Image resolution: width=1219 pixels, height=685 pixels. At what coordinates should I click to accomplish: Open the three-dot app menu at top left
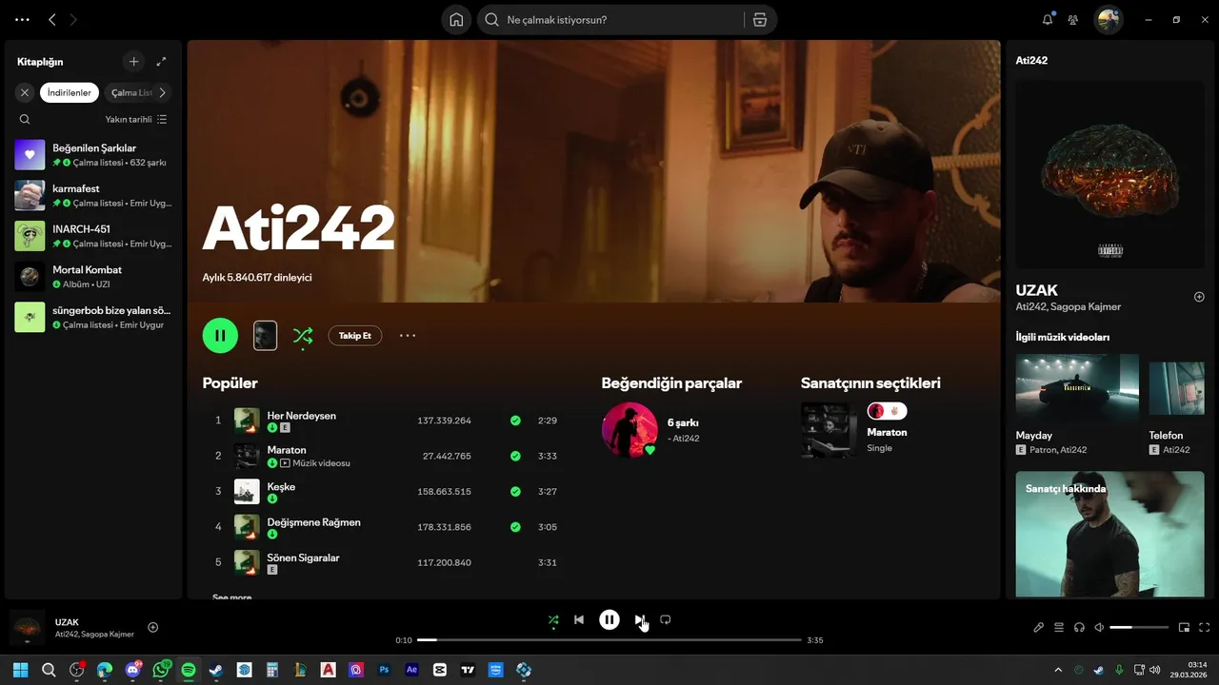[x=23, y=19]
